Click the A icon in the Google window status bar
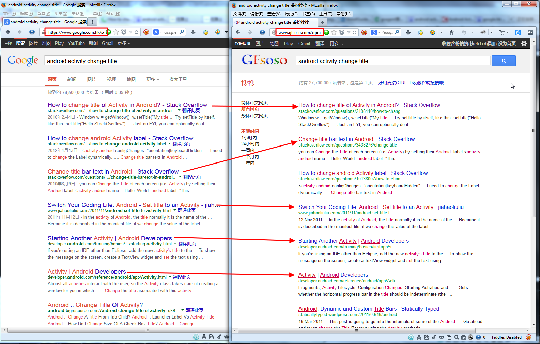 click(x=204, y=337)
